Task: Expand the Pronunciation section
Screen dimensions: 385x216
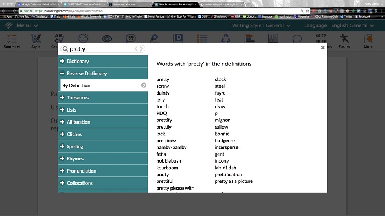Action: tap(103, 170)
